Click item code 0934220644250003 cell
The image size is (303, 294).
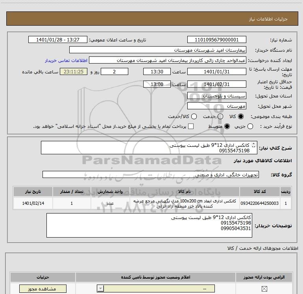(x=260, y=203)
